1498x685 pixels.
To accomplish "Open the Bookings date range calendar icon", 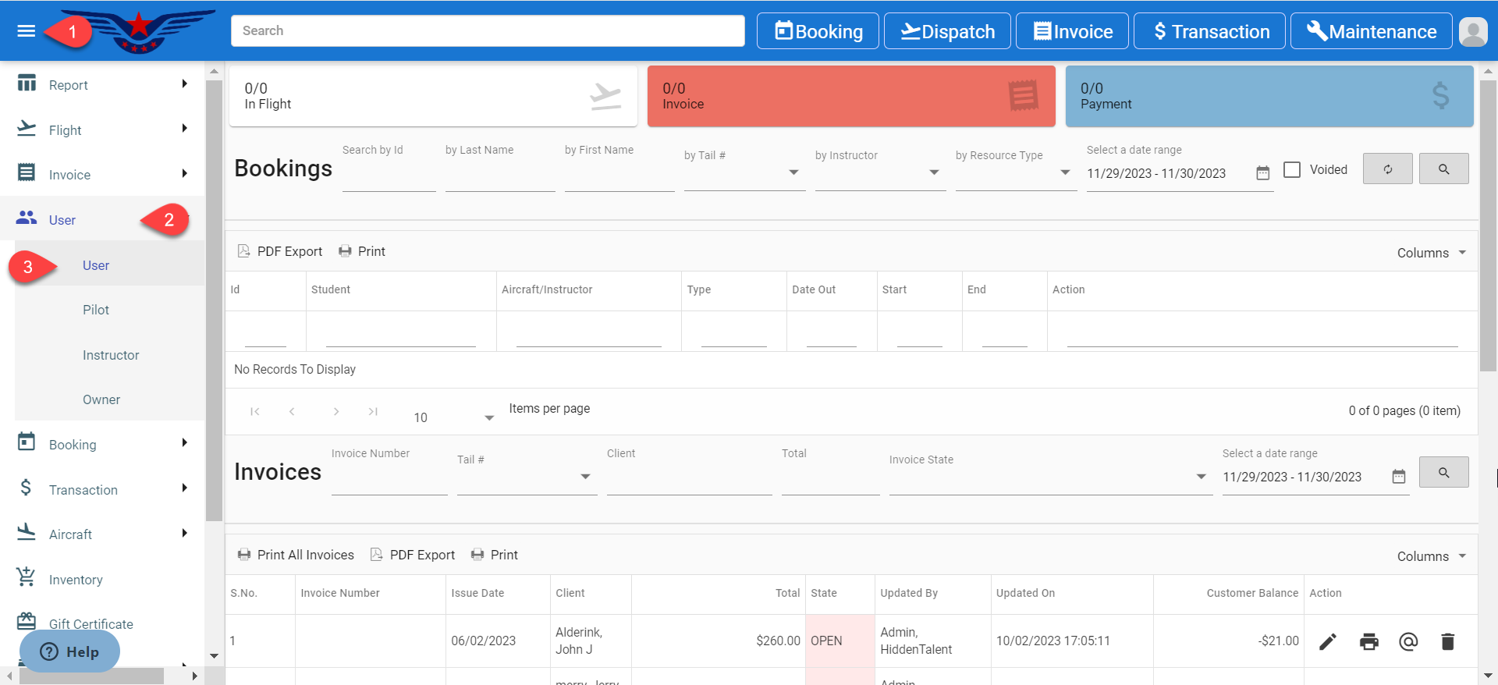I will [1262, 173].
